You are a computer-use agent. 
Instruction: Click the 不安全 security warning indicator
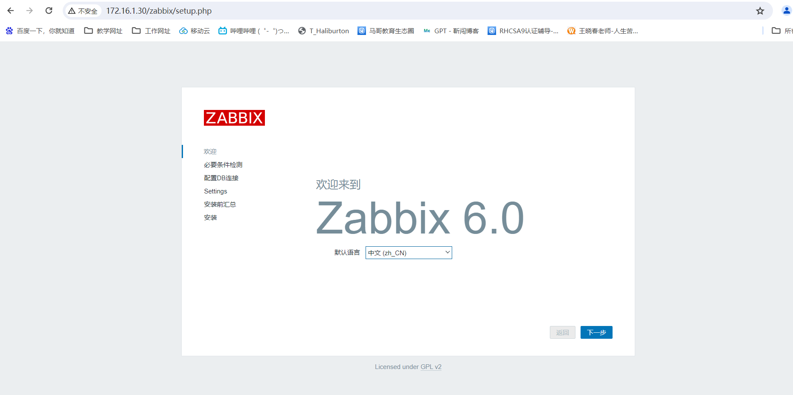coord(83,11)
